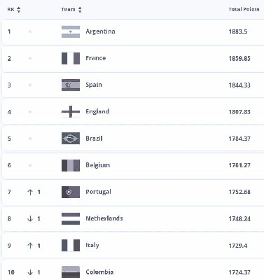Screen dimensions: 264x280
Task: Sort table by RK column arrows
Action: 18,10
